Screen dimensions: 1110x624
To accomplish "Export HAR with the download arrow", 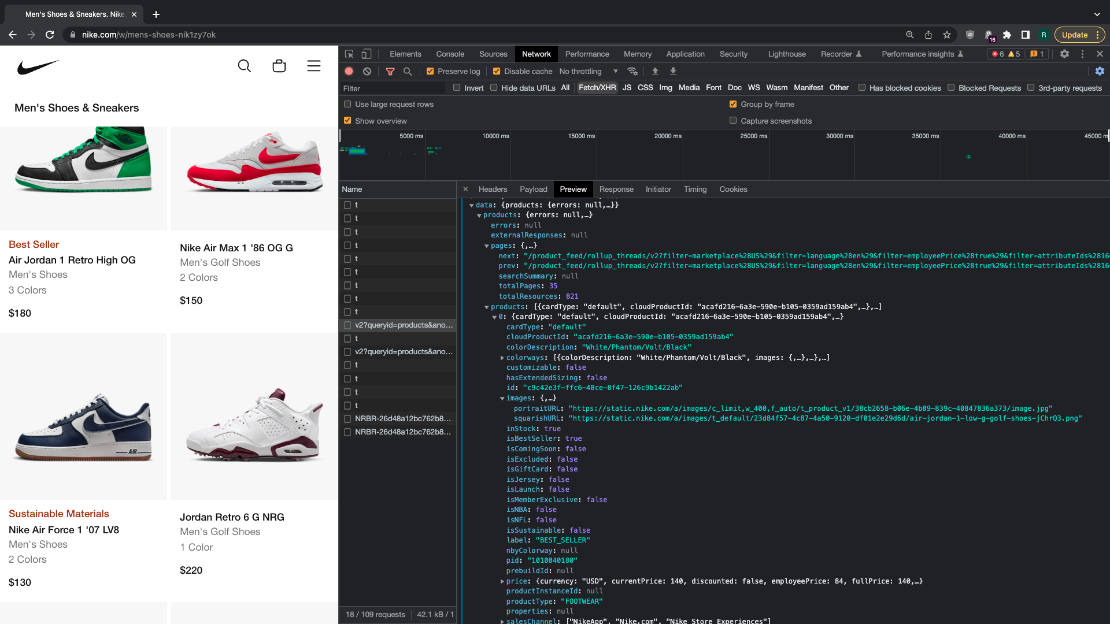I will 673,71.
